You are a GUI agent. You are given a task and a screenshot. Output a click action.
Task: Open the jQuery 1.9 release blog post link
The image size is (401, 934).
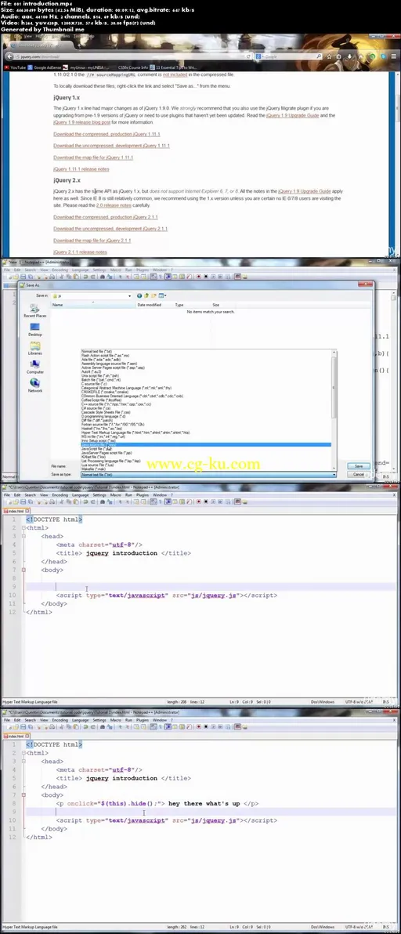pyautogui.click(x=81, y=122)
